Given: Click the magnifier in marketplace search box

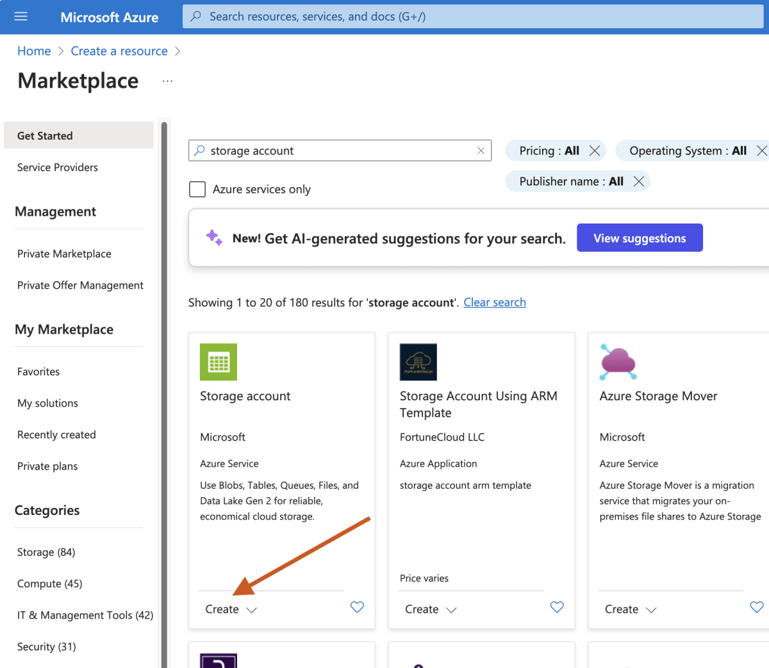Looking at the screenshot, I should (199, 151).
